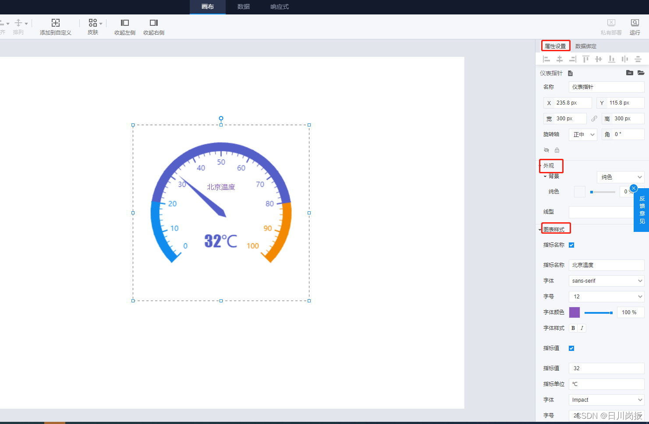
Task: Click the open-folder expand-all icon
Action: pos(641,73)
